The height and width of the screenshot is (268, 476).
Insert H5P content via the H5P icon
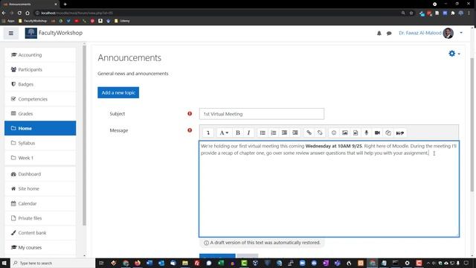pos(400,133)
